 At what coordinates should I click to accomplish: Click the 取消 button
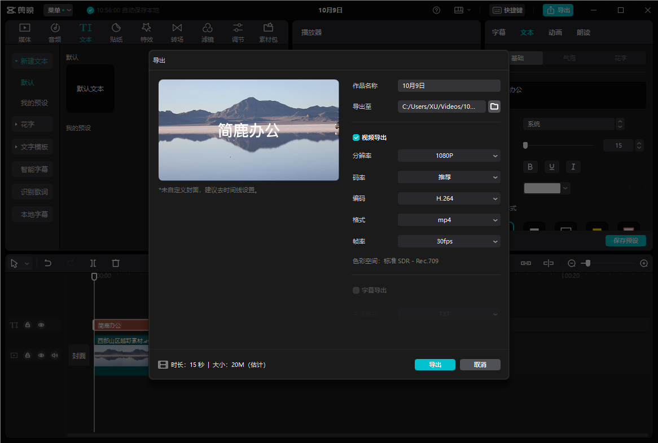480,365
